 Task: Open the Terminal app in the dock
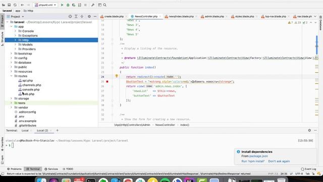tap(91, 180)
